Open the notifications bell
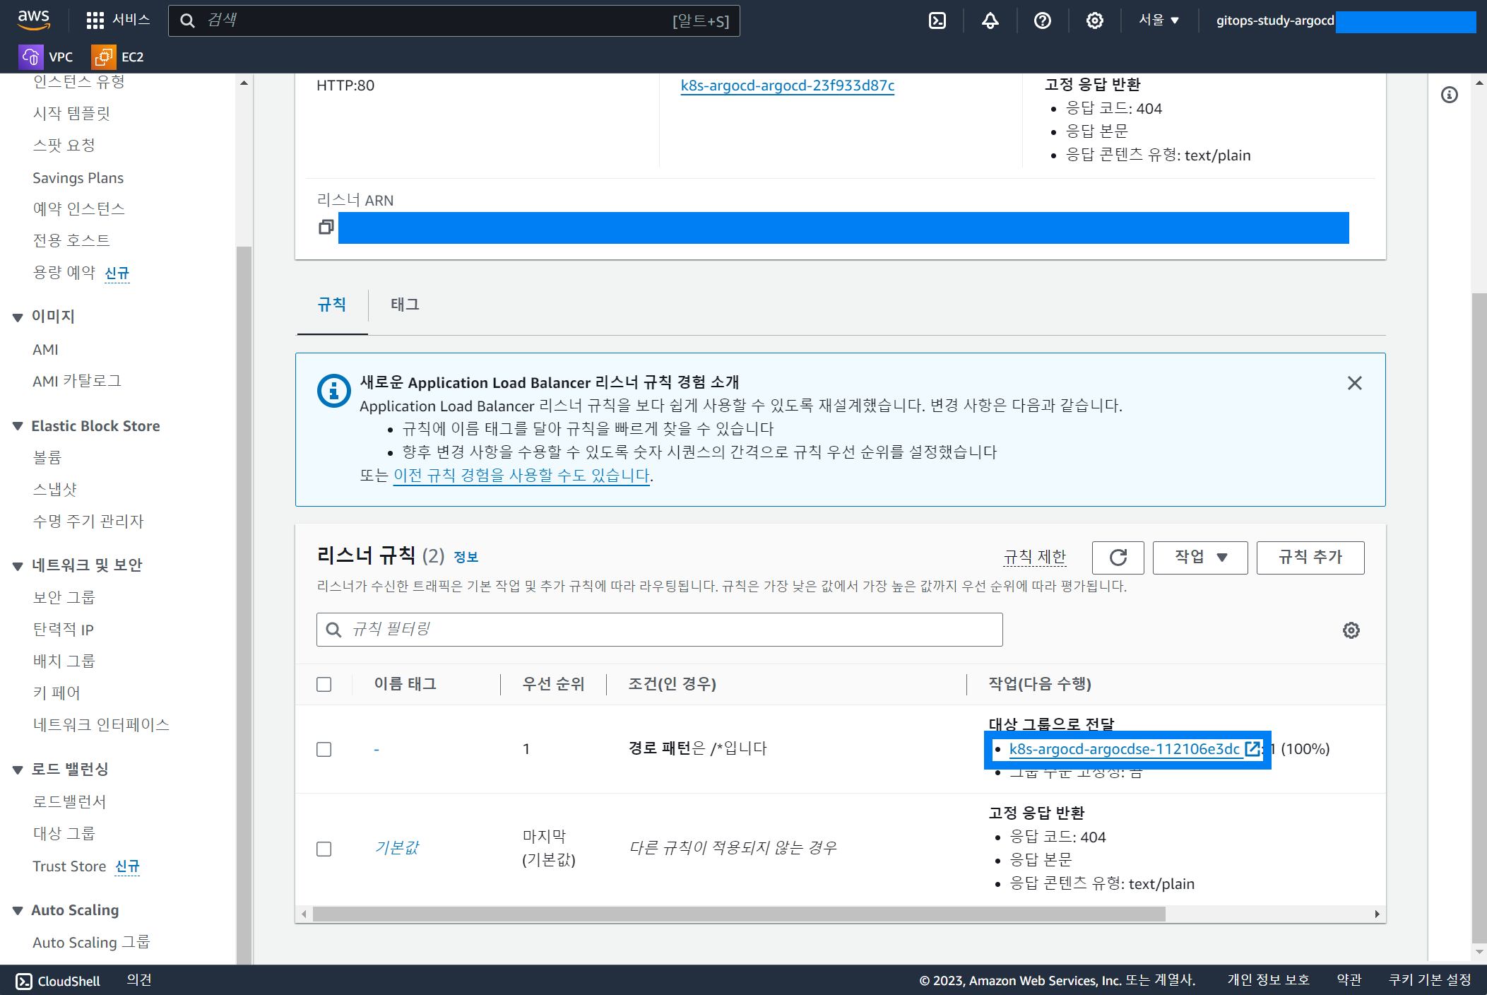 [x=990, y=20]
